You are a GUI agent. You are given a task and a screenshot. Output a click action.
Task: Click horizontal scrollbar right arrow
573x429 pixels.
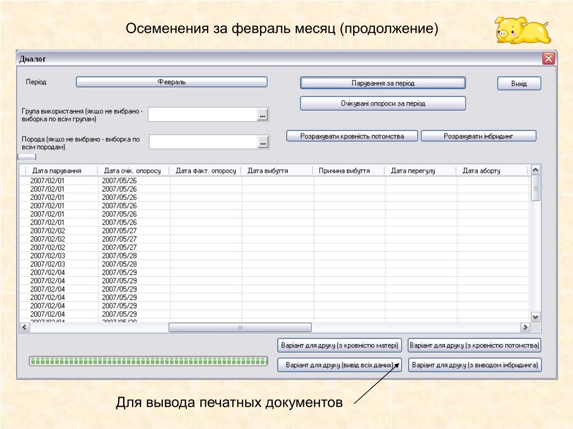(x=525, y=327)
